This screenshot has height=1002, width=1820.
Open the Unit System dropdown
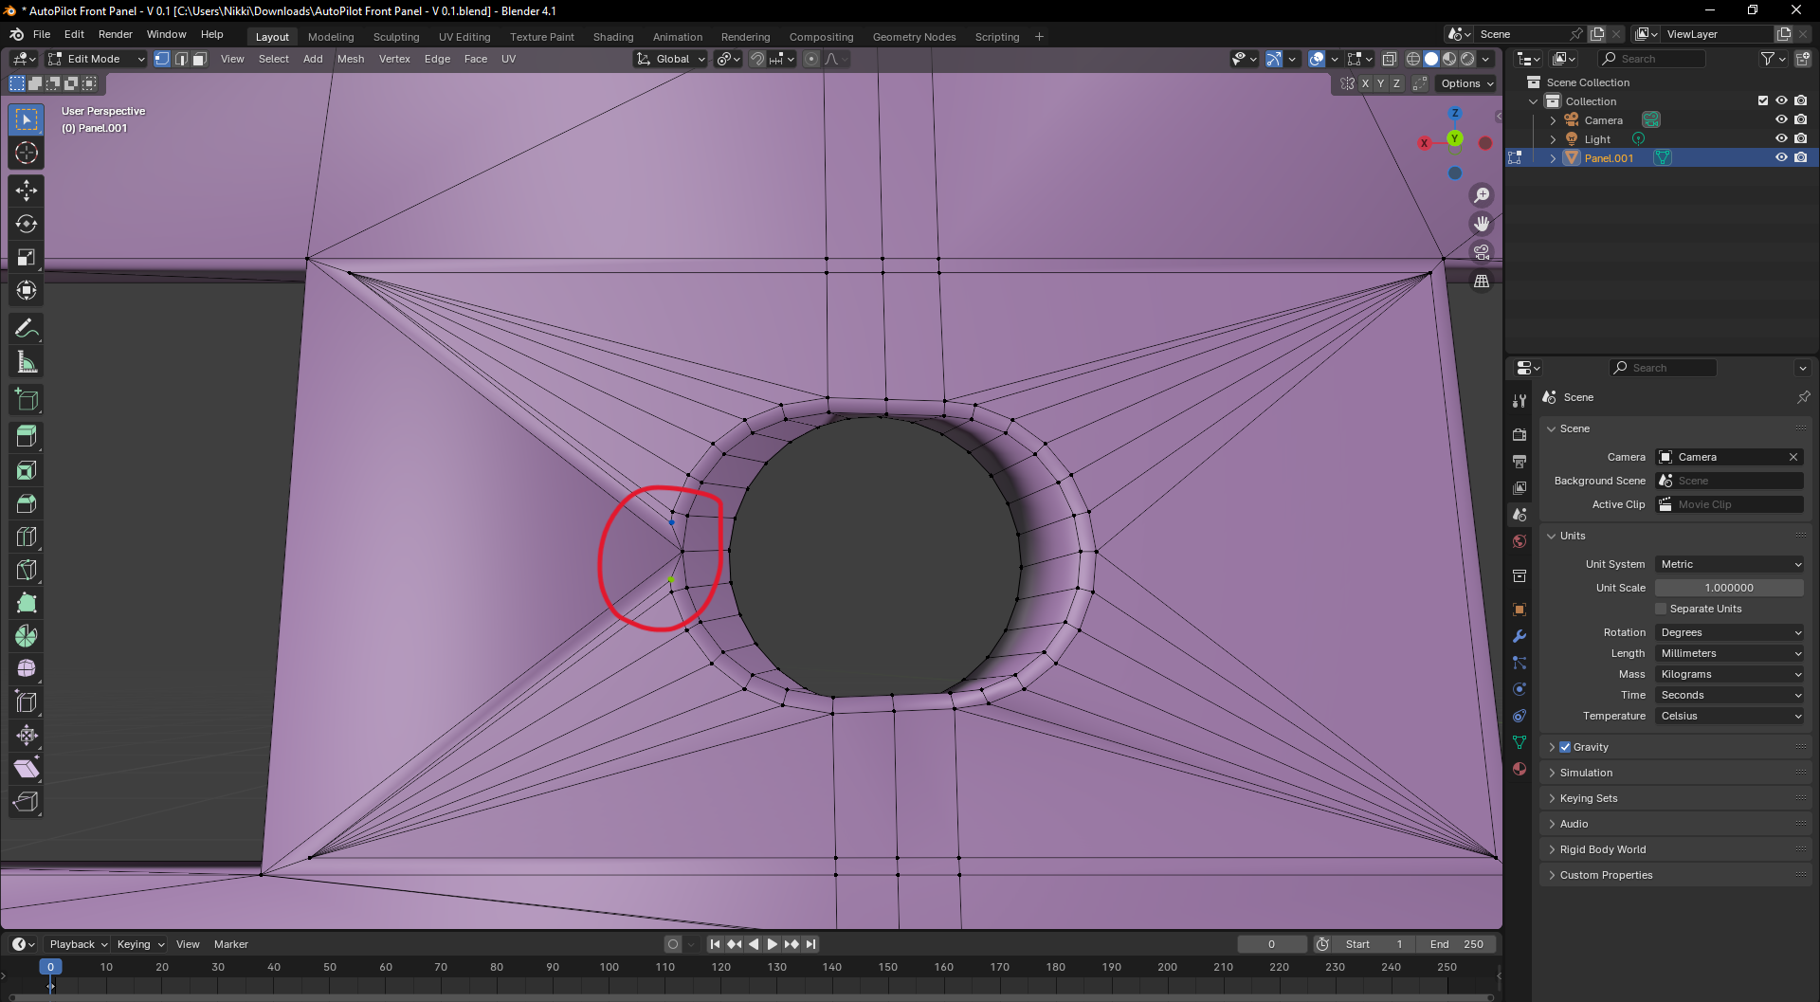pyautogui.click(x=1730, y=564)
